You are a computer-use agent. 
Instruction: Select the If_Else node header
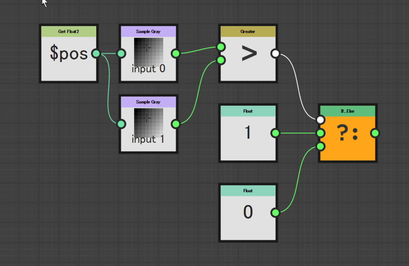pos(347,111)
